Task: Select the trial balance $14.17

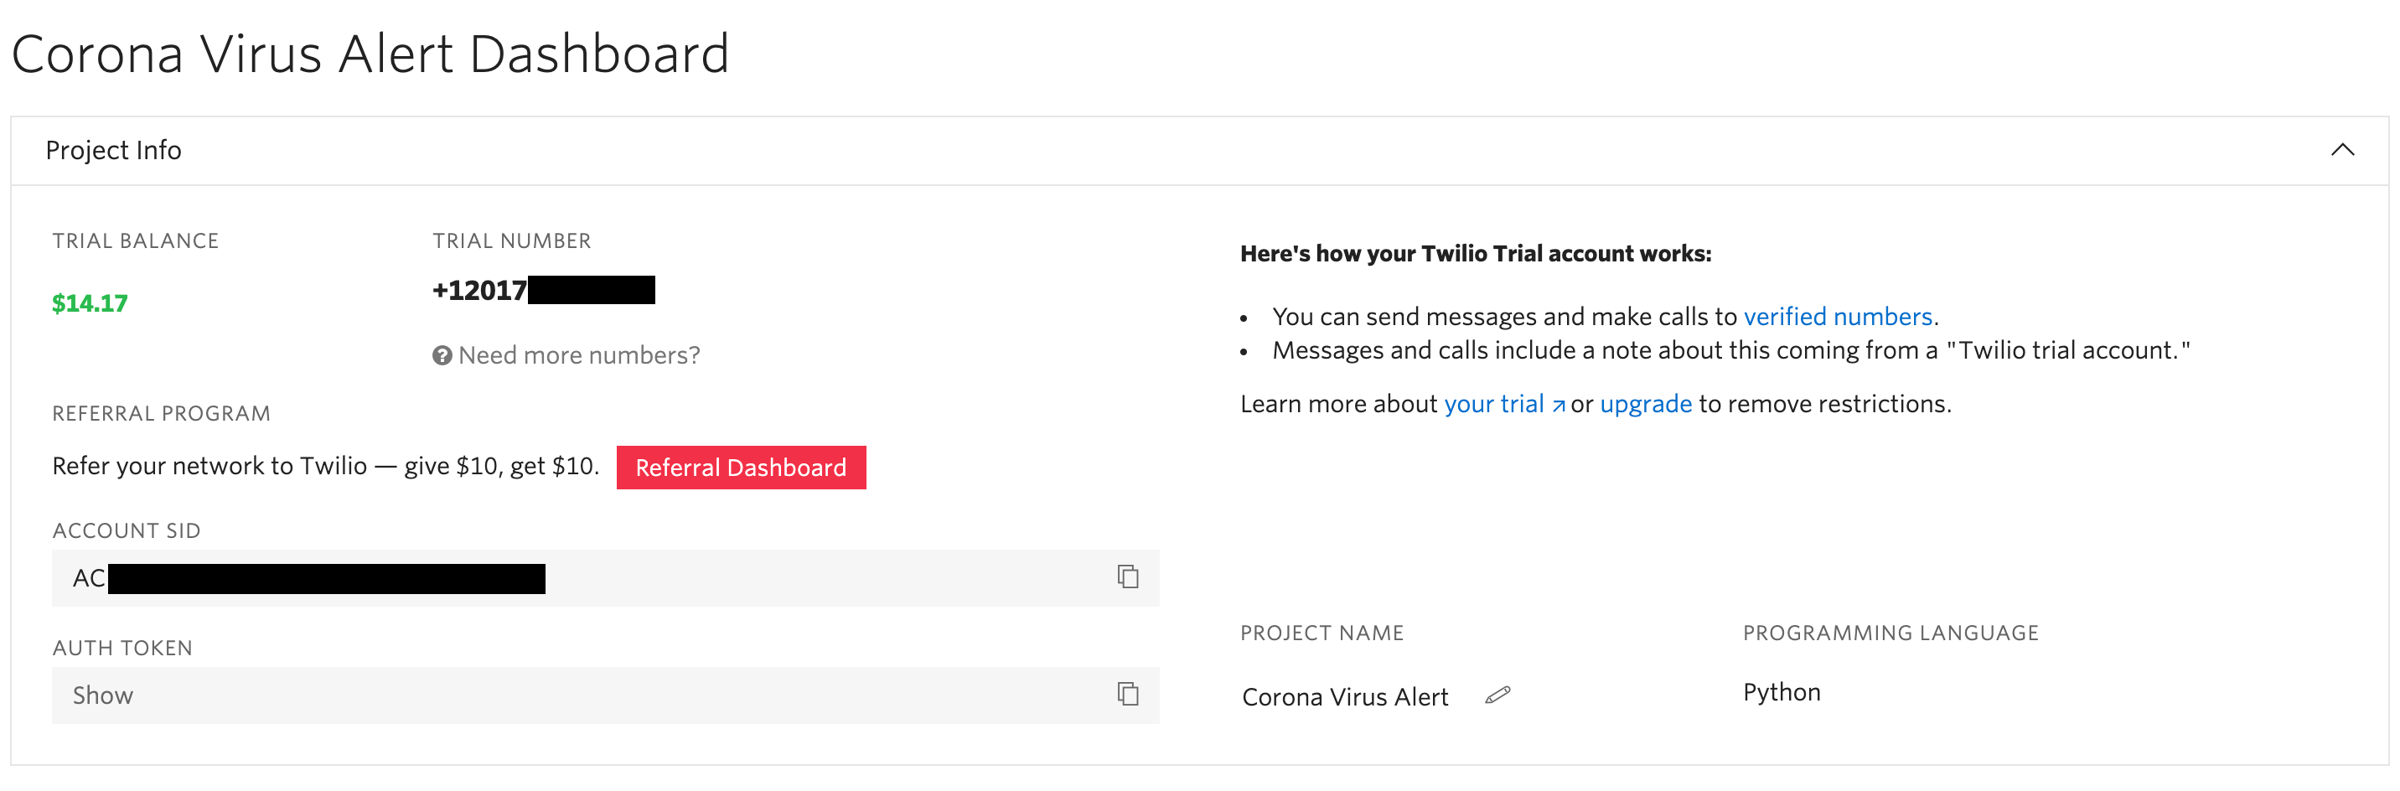Action: 90,302
